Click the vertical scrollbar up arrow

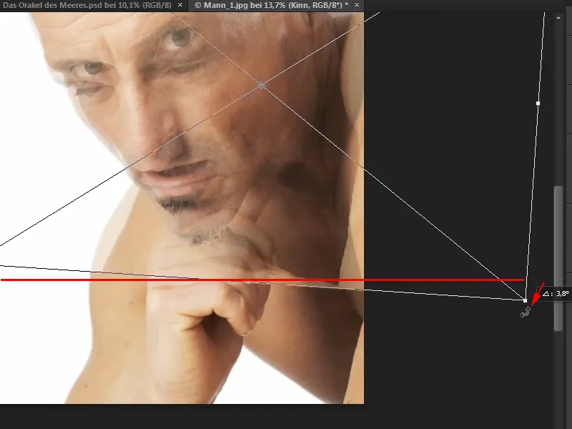click(558, 17)
